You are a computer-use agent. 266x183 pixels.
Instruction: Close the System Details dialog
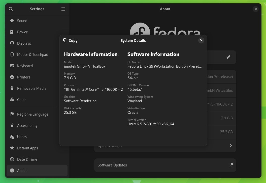[x=201, y=40]
